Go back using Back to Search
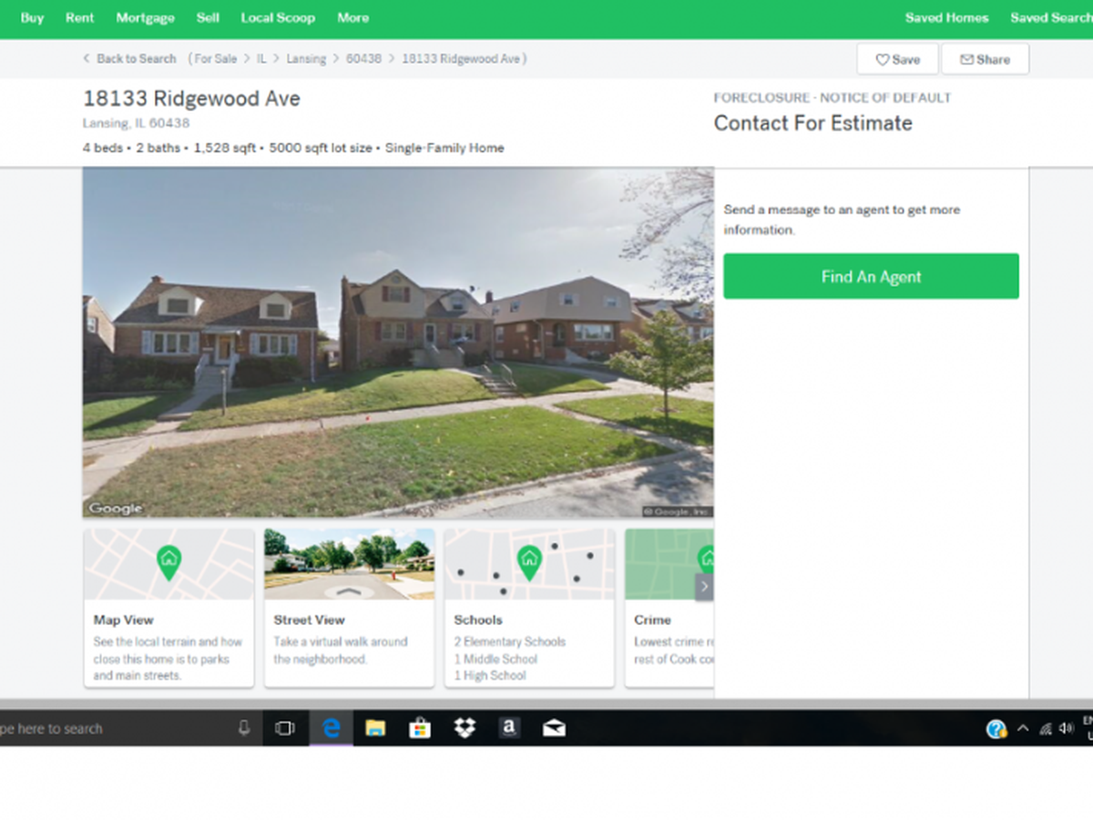Image resolution: width=1093 pixels, height=820 pixels. coord(129,58)
